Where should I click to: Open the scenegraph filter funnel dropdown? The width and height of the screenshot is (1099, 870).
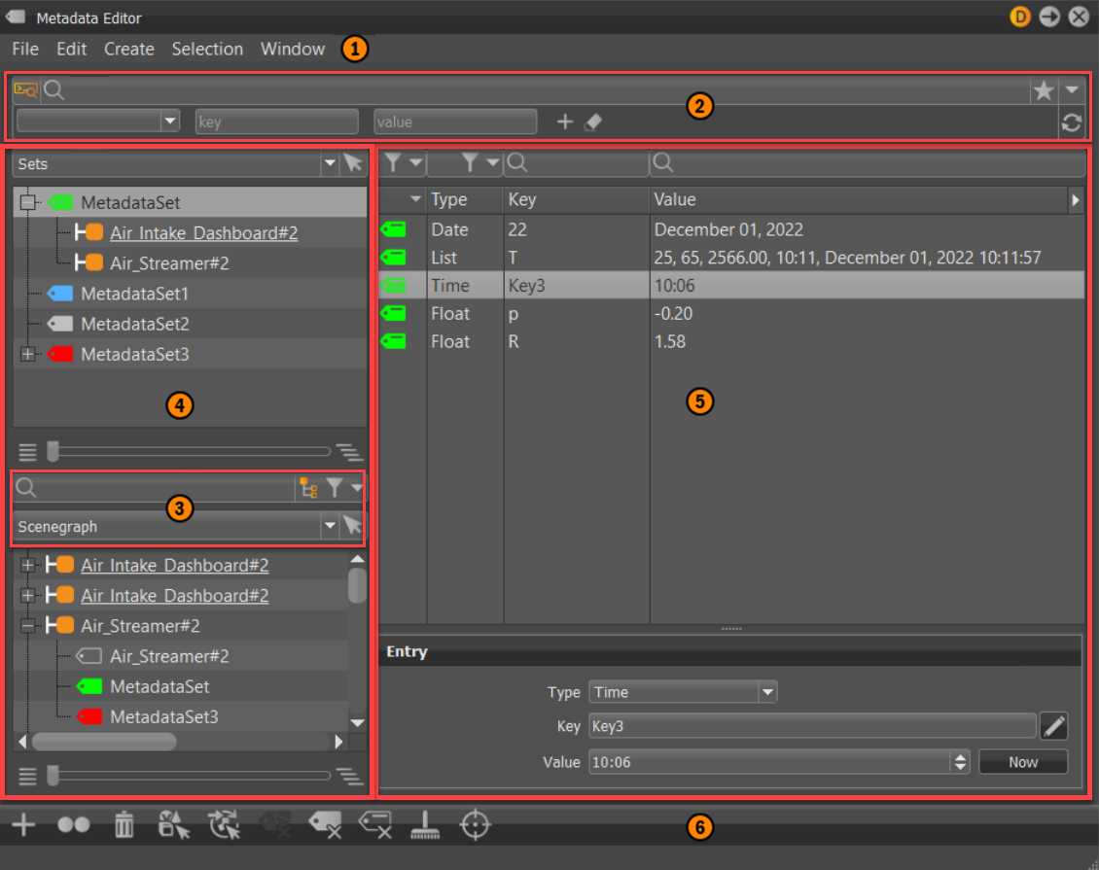pyautogui.click(x=344, y=488)
